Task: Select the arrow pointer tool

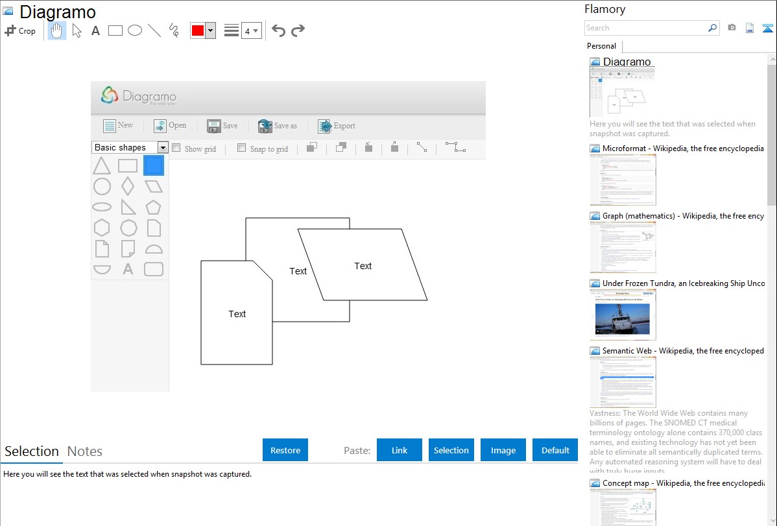Action: [x=77, y=30]
